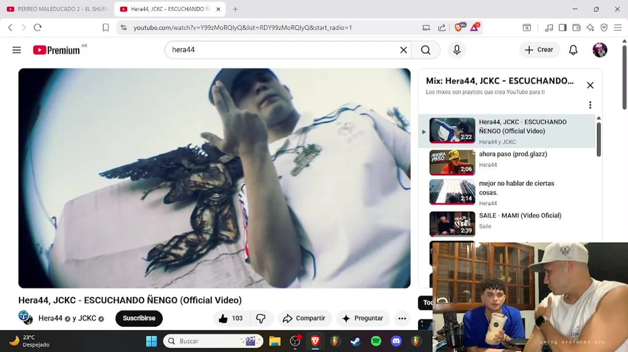Image resolution: width=628 pixels, height=352 pixels.
Task: Open Brave VPN shield icon
Action: (604, 28)
